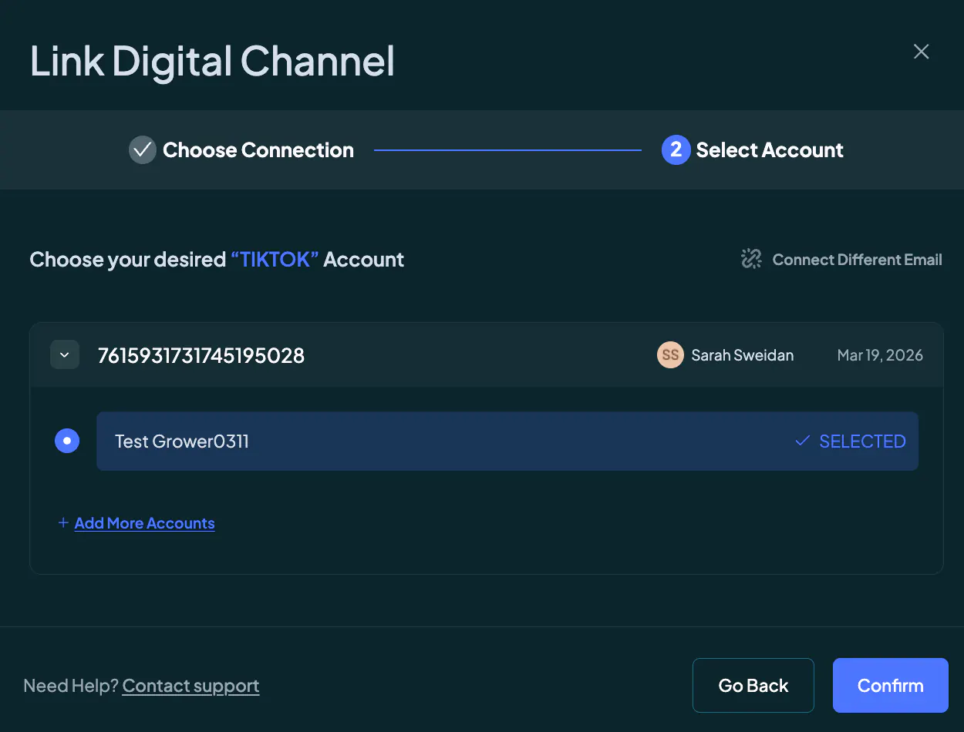Click Connect Different Email
The width and height of the screenshot is (964, 732).
tap(841, 260)
